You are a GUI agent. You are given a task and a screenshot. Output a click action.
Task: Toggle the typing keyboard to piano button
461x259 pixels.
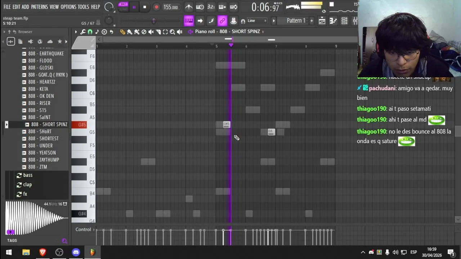click(x=189, y=21)
